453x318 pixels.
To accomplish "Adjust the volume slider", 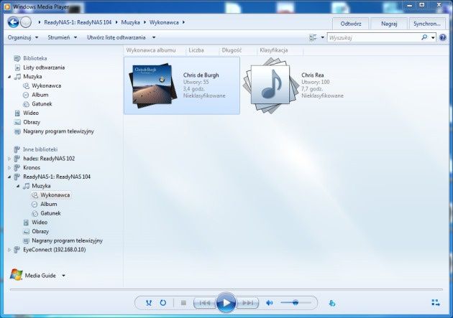I will tap(296, 302).
